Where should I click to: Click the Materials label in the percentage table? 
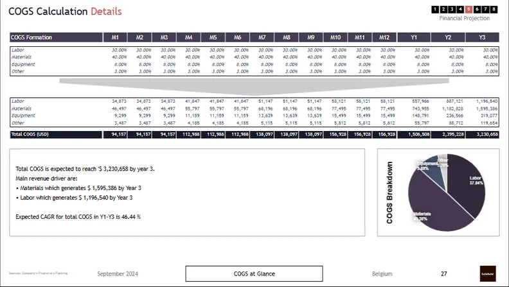coord(21,57)
